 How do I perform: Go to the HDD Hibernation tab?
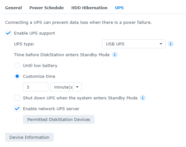coord(89,8)
